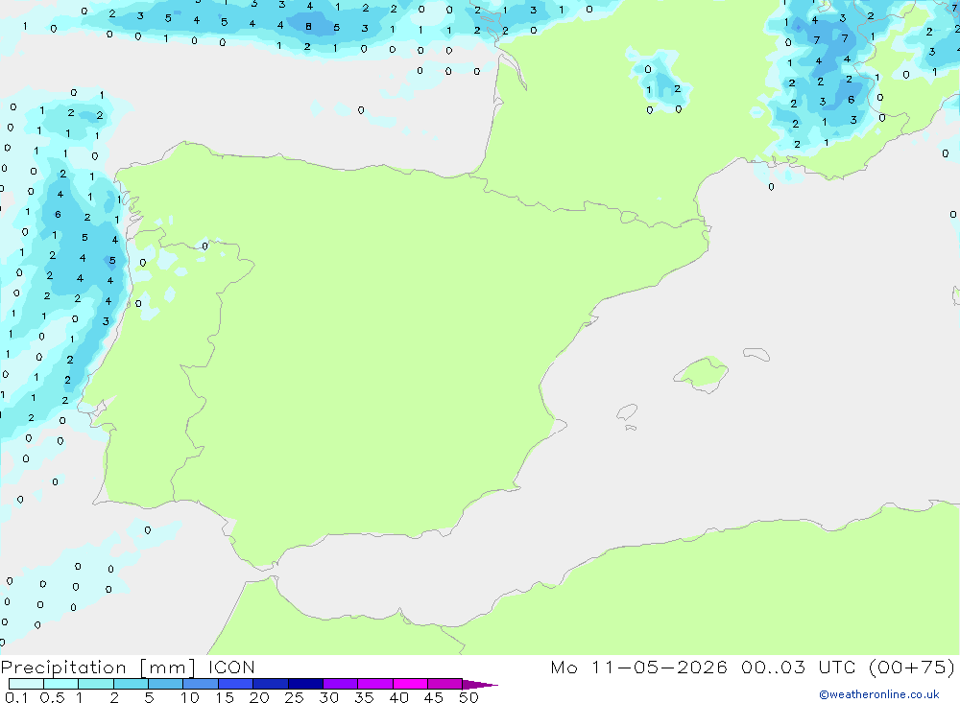The image size is (960, 703).
Task: Select the 2–5 mm legend color swatch
Action: (x=131, y=684)
